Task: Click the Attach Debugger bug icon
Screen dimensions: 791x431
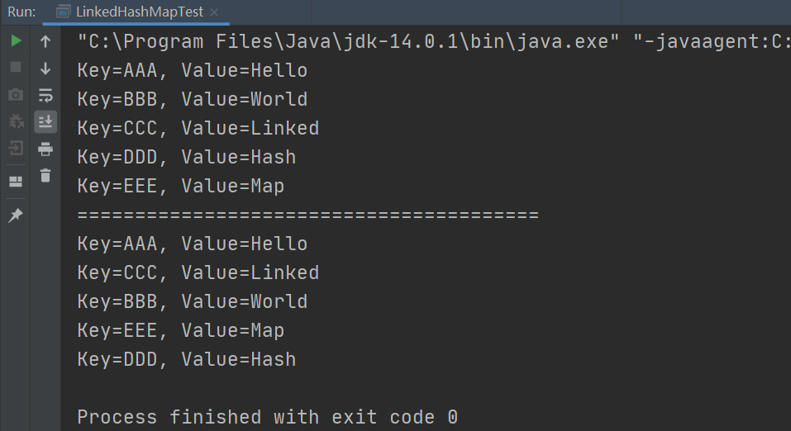Action: (x=16, y=121)
